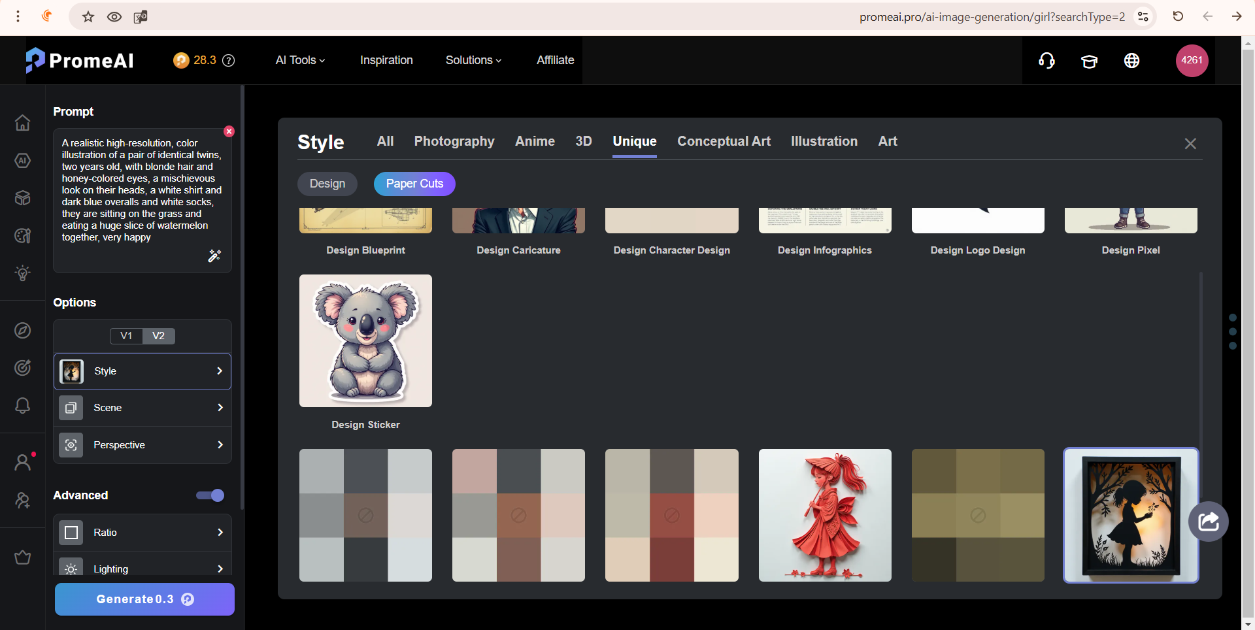
Task: Open the browser three-dot menu
Action: tap(18, 16)
